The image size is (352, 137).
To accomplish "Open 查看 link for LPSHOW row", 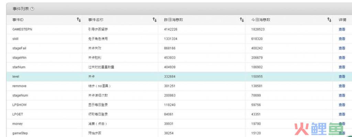I will click(342, 105).
